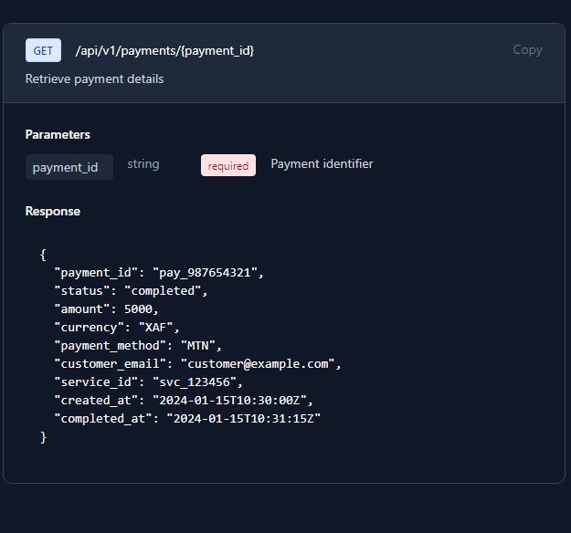
Task: Click the Parameters section heading
Action: 58,134
